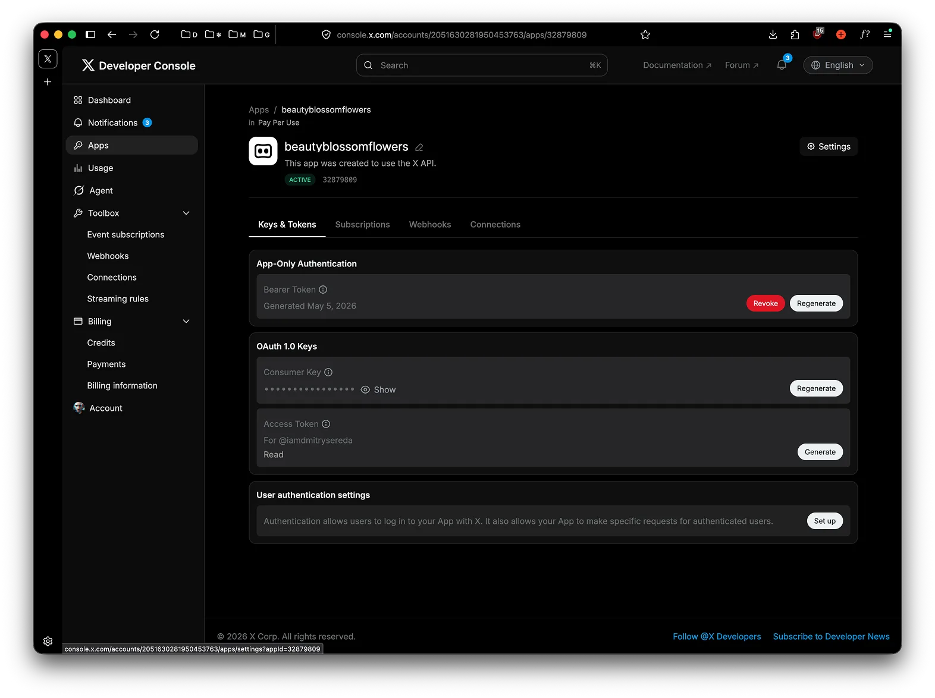Open the X tab in the browser sidebar

(x=48, y=59)
